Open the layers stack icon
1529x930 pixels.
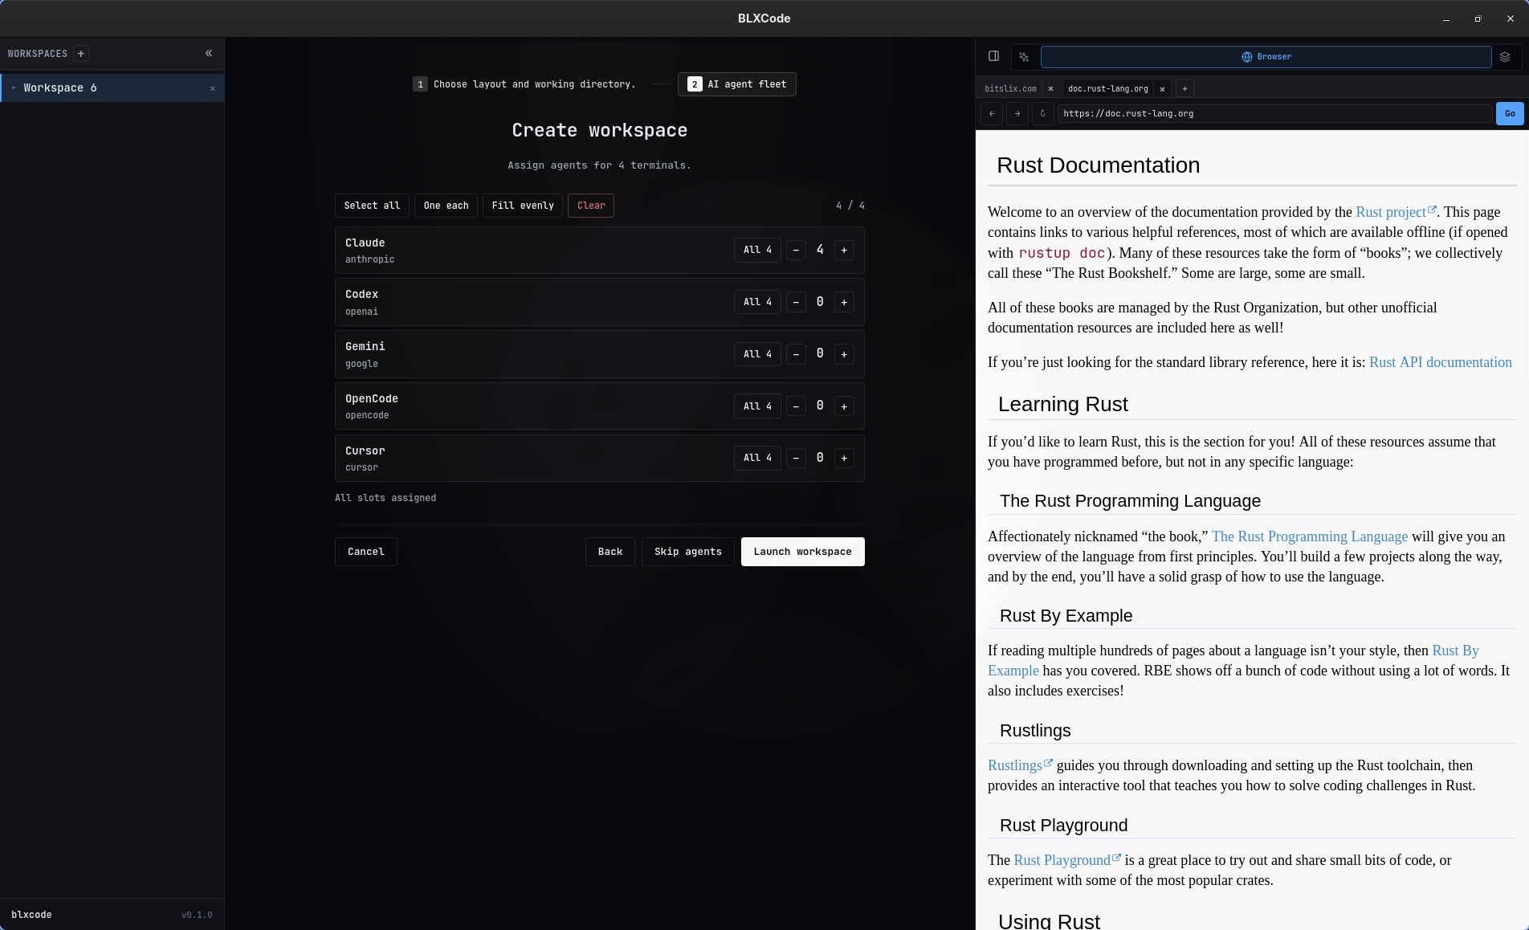[1505, 57]
